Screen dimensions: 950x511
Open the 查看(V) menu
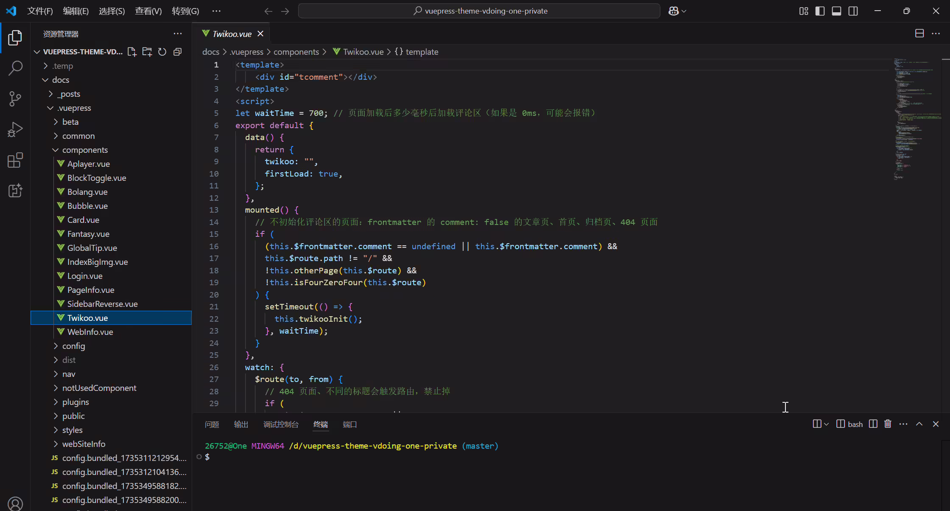click(x=148, y=11)
